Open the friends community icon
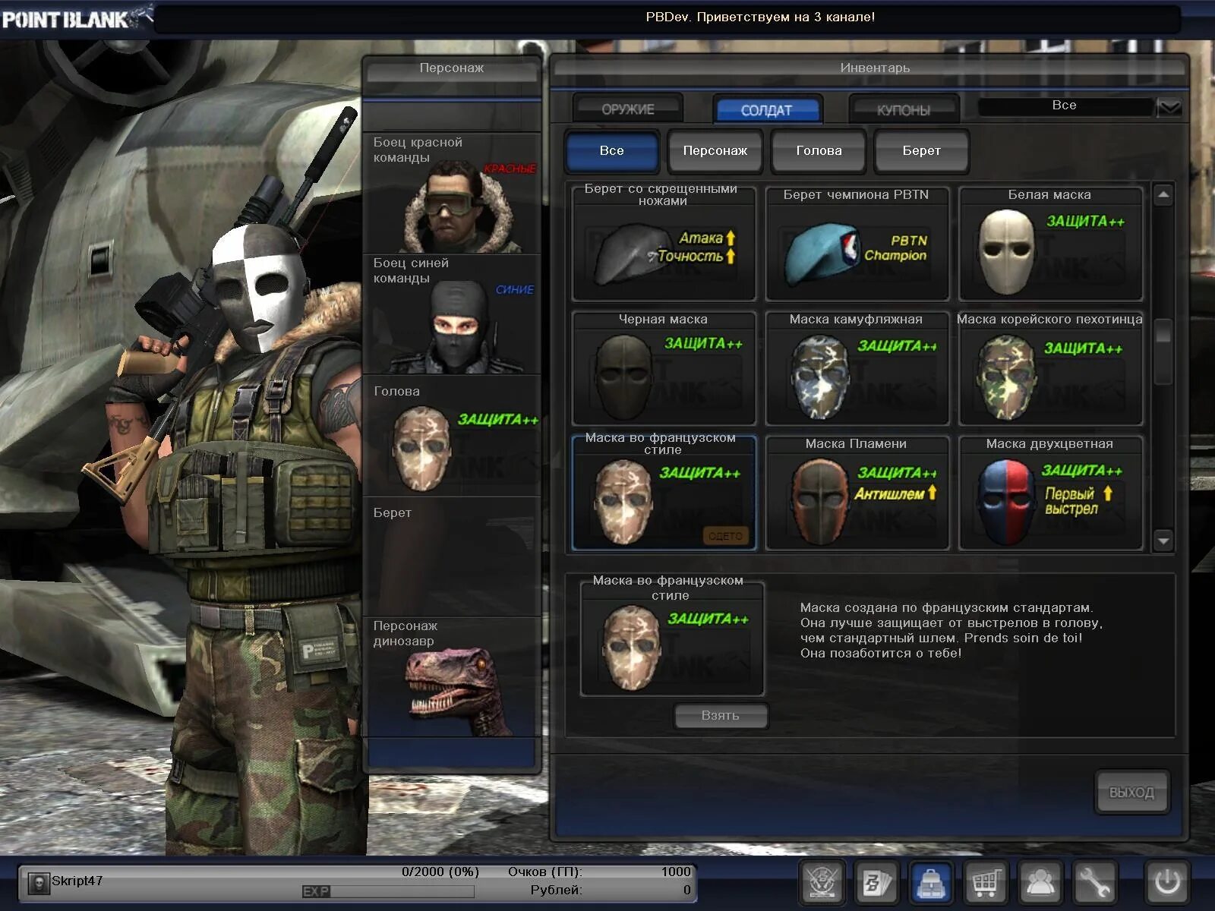The height and width of the screenshot is (911, 1215). [1040, 883]
